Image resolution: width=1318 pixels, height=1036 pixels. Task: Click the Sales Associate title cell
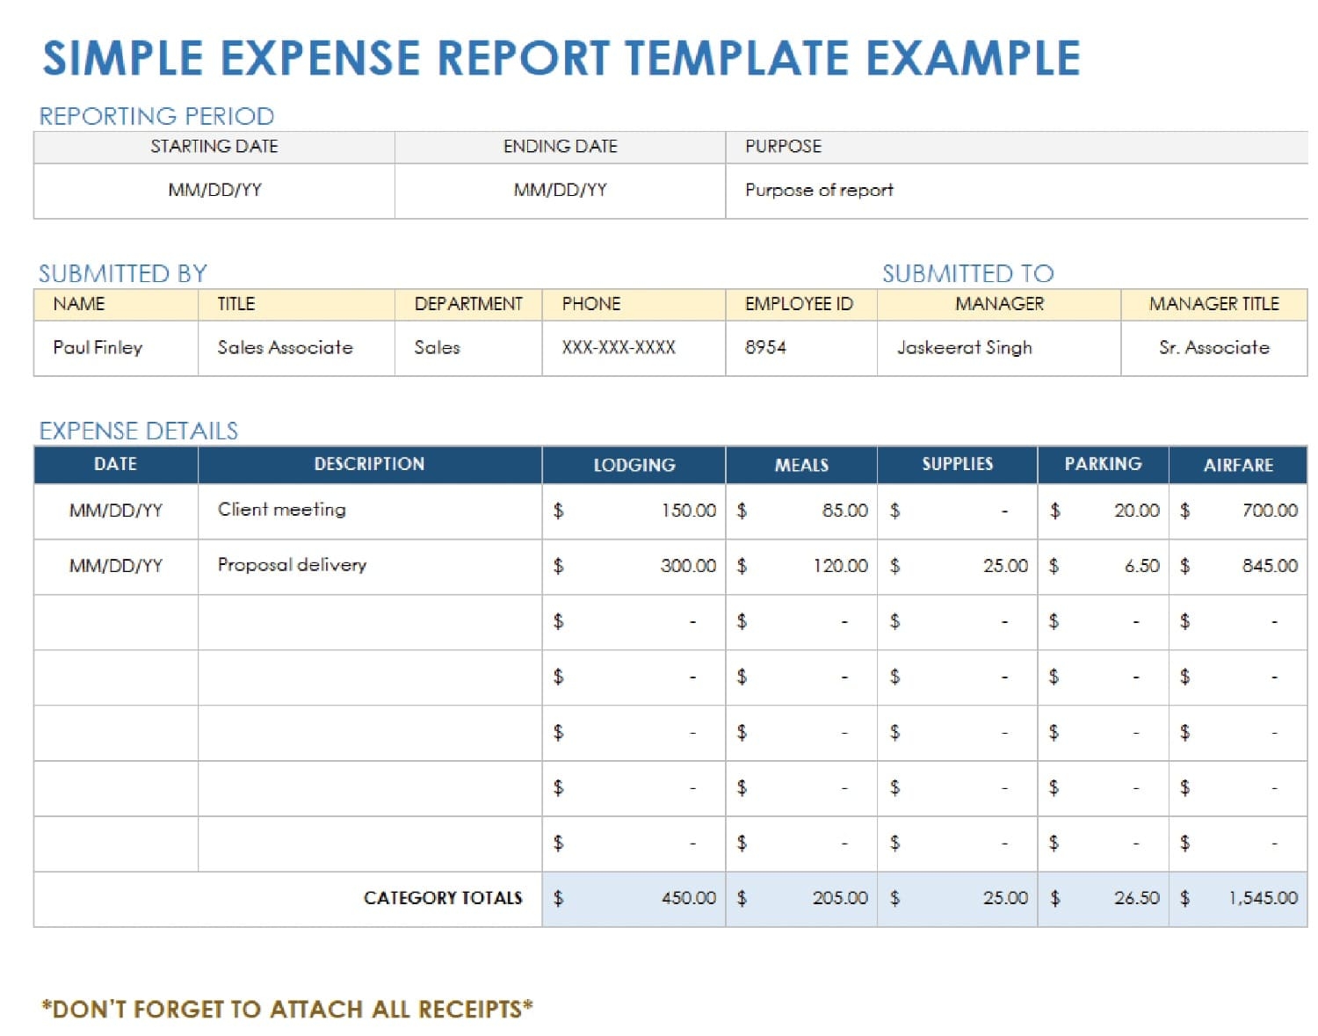[x=285, y=348]
